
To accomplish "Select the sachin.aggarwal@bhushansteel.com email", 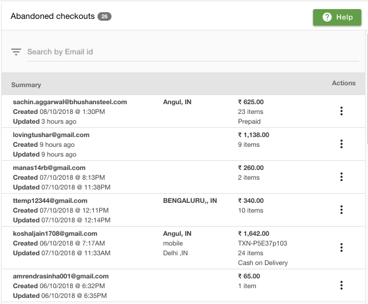I will (70, 102).
